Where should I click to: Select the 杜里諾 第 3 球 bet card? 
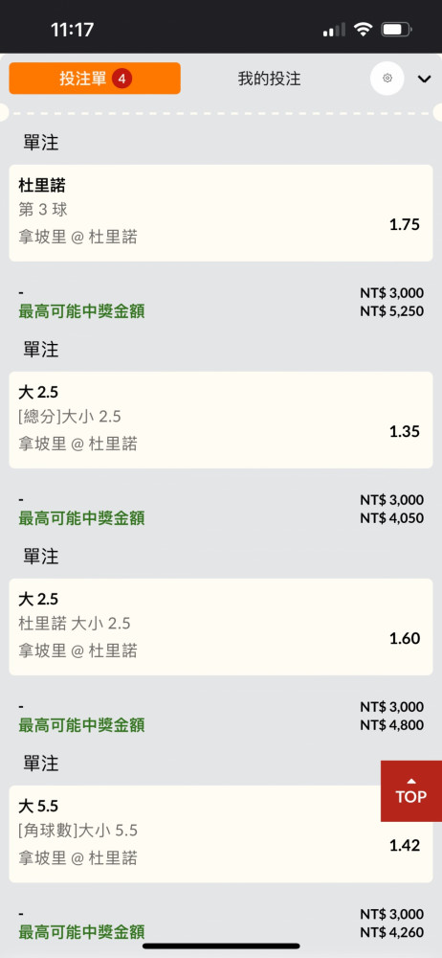pyautogui.click(x=221, y=213)
